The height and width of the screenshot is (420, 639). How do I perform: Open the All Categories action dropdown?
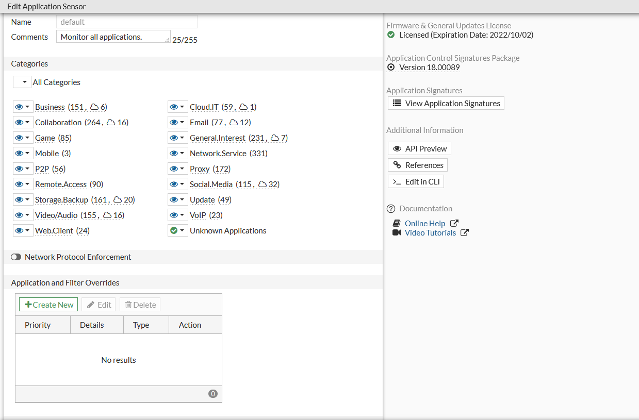pyautogui.click(x=22, y=82)
